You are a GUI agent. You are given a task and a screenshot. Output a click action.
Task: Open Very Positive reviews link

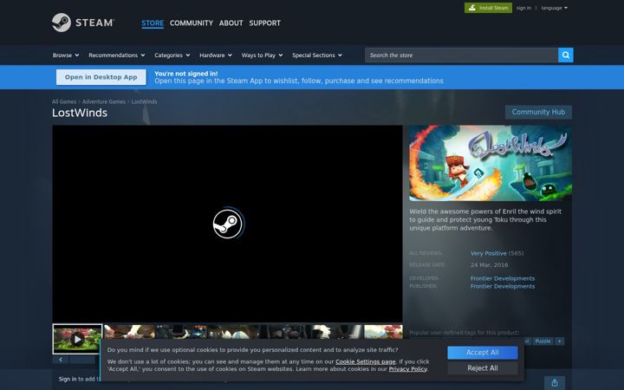488,253
